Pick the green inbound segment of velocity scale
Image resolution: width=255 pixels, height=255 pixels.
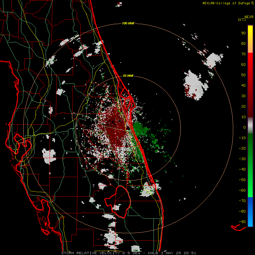coord(250,165)
